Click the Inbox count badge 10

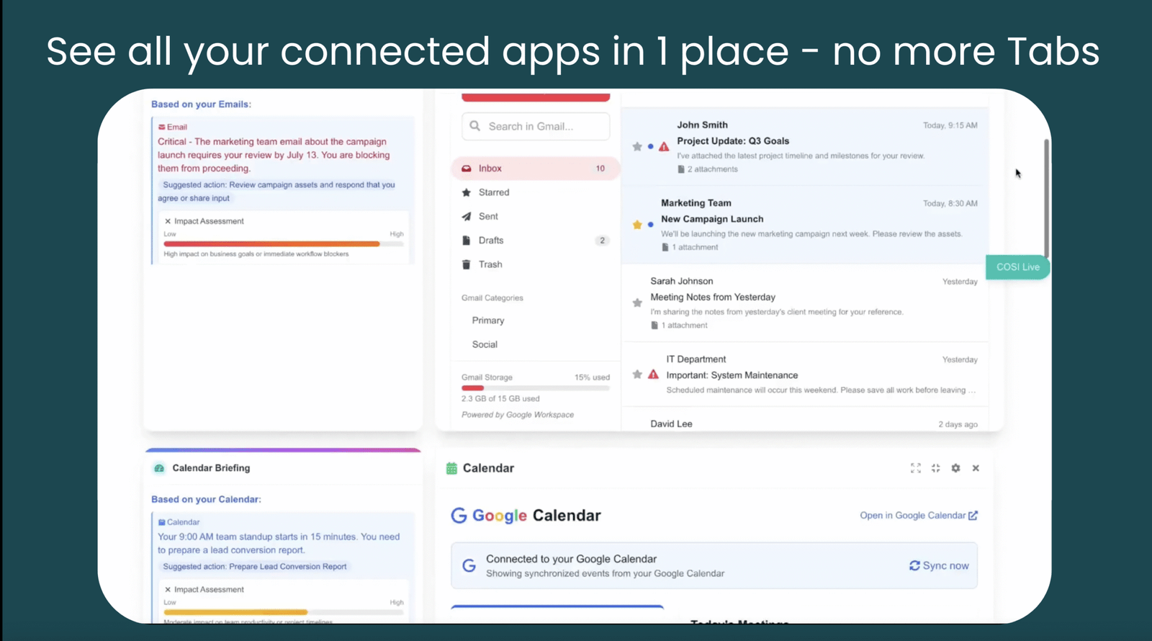pos(600,169)
